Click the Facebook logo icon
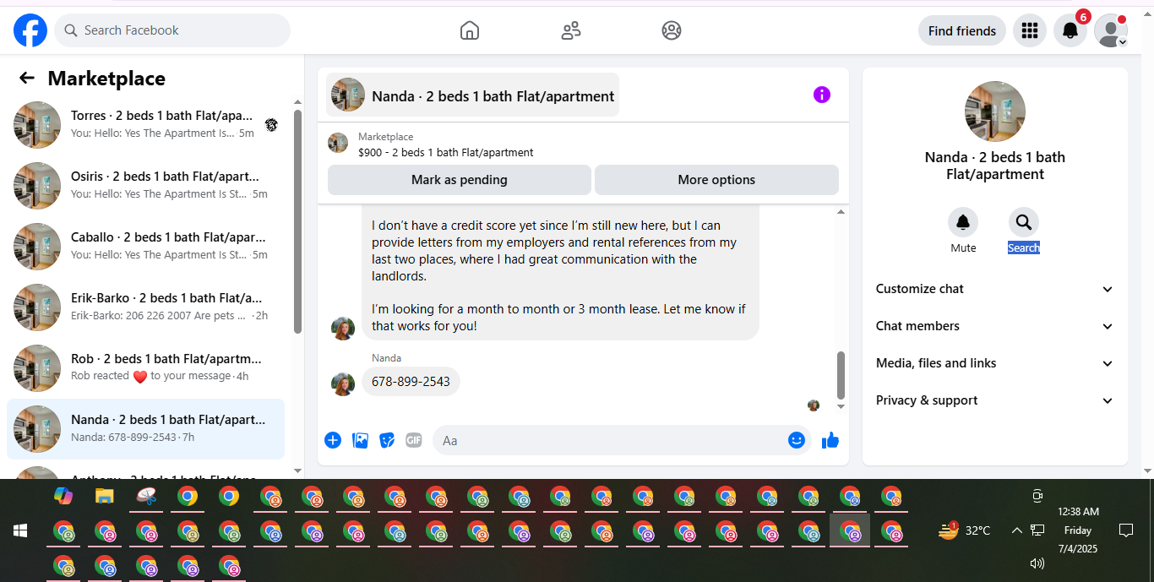The width and height of the screenshot is (1154, 582). pyautogui.click(x=30, y=30)
